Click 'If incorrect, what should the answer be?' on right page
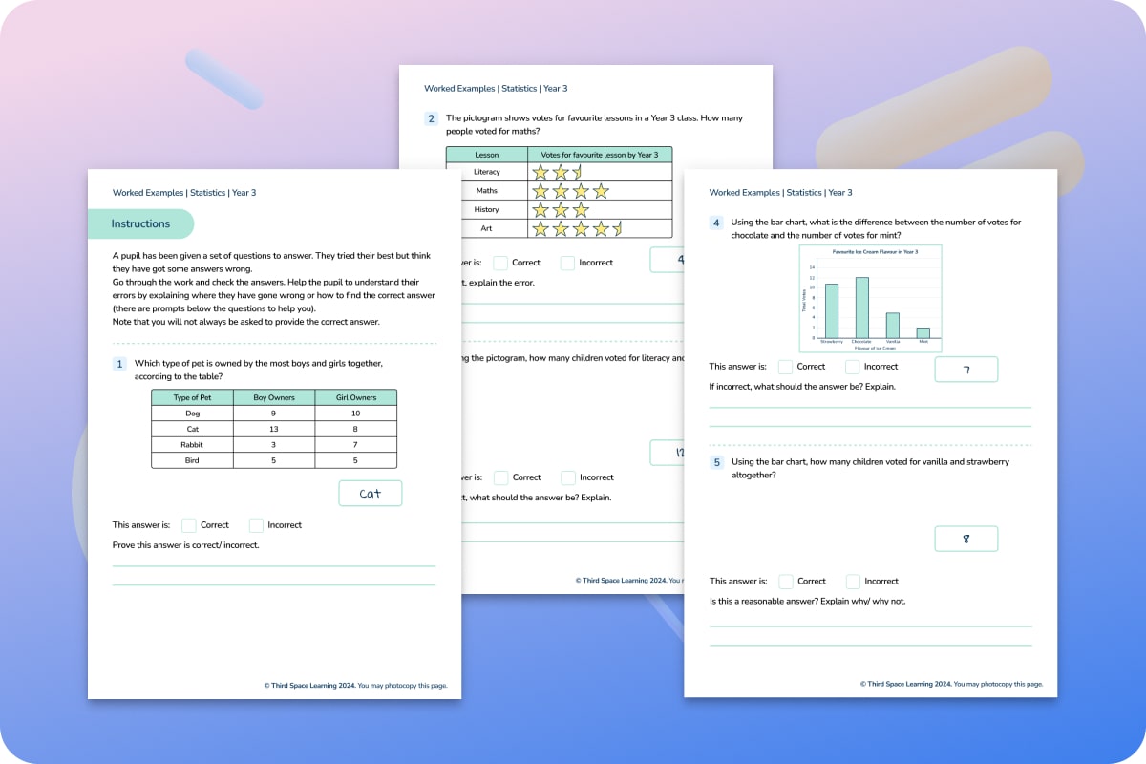The height and width of the screenshot is (764, 1146). pos(787,387)
